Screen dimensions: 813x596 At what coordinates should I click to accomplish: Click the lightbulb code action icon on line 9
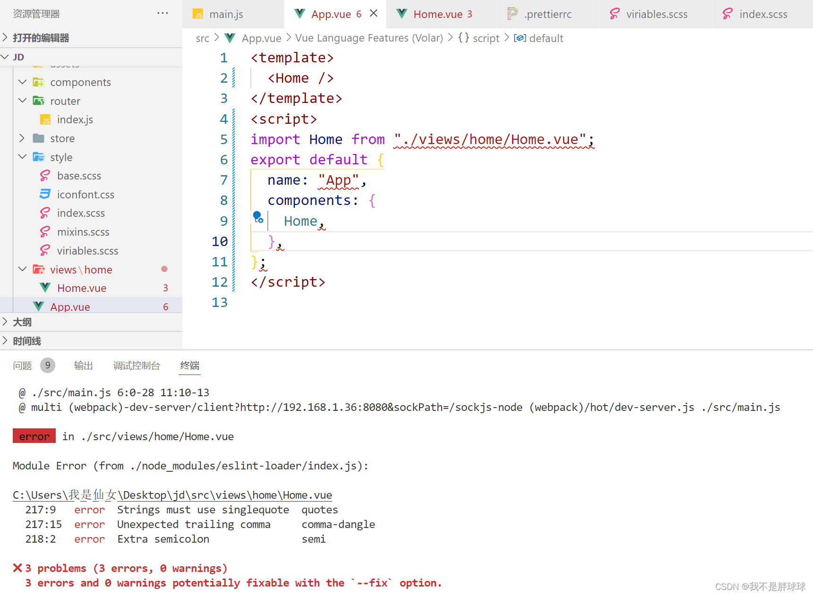pyautogui.click(x=258, y=217)
